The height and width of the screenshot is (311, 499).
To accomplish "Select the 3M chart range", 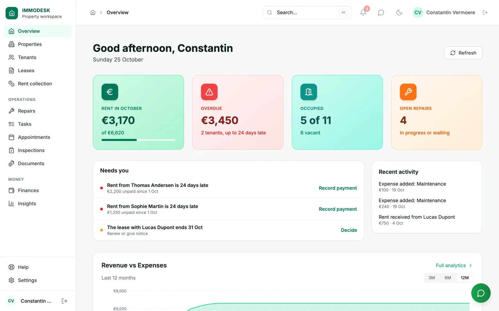I will coord(432,278).
